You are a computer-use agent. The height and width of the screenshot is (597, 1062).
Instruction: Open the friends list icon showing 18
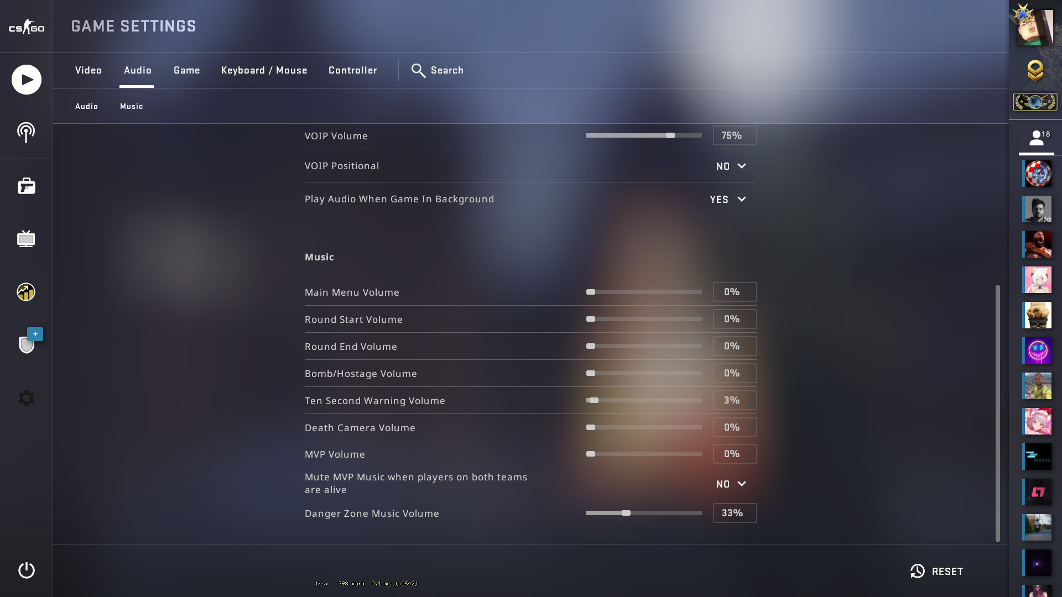click(x=1036, y=138)
